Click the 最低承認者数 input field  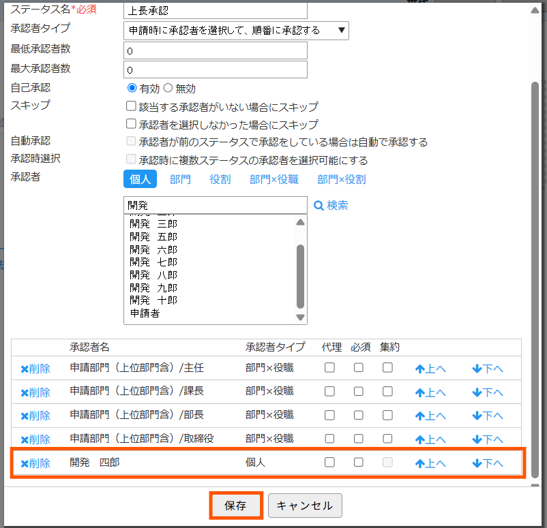point(216,50)
